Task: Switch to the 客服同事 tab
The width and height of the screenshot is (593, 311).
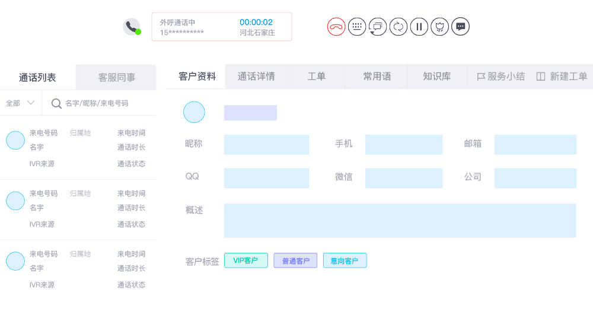Action: 116,77
